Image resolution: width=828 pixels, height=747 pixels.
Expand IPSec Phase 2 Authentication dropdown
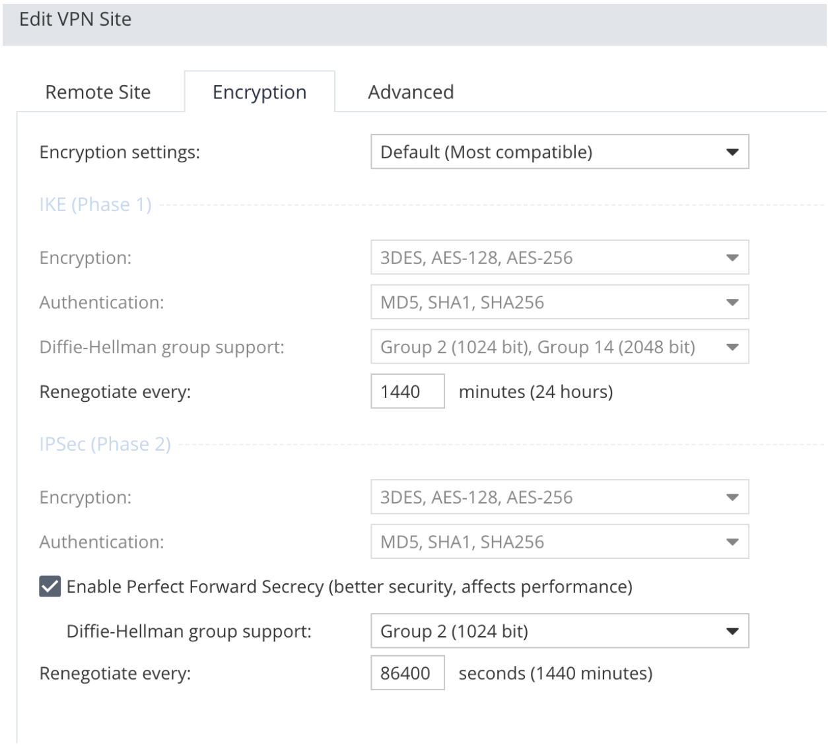(559, 542)
